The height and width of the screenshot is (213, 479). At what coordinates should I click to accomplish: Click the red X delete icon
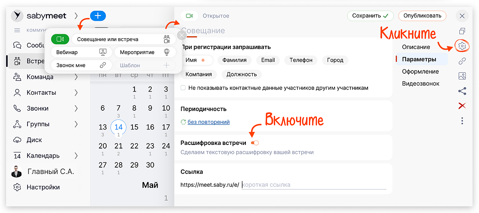tap(462, 106)
